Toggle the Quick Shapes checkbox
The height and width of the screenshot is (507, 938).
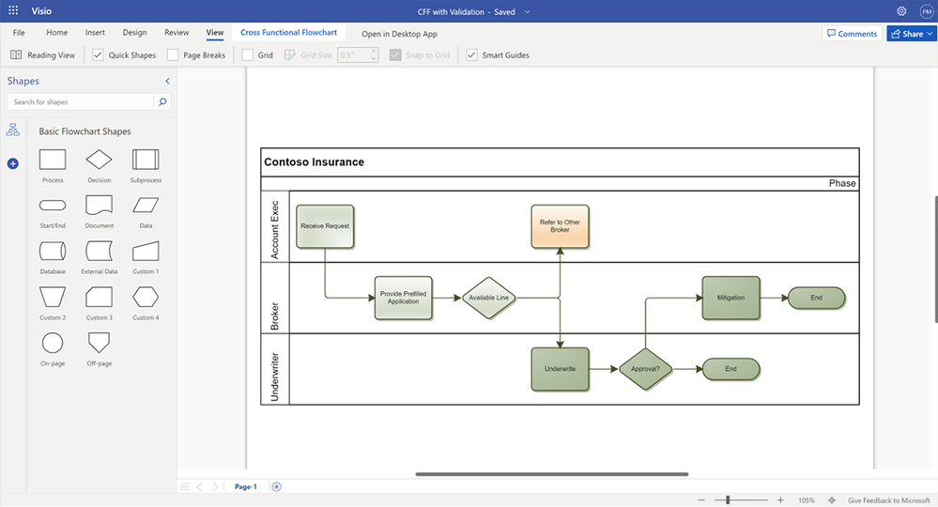pos(98,55)
